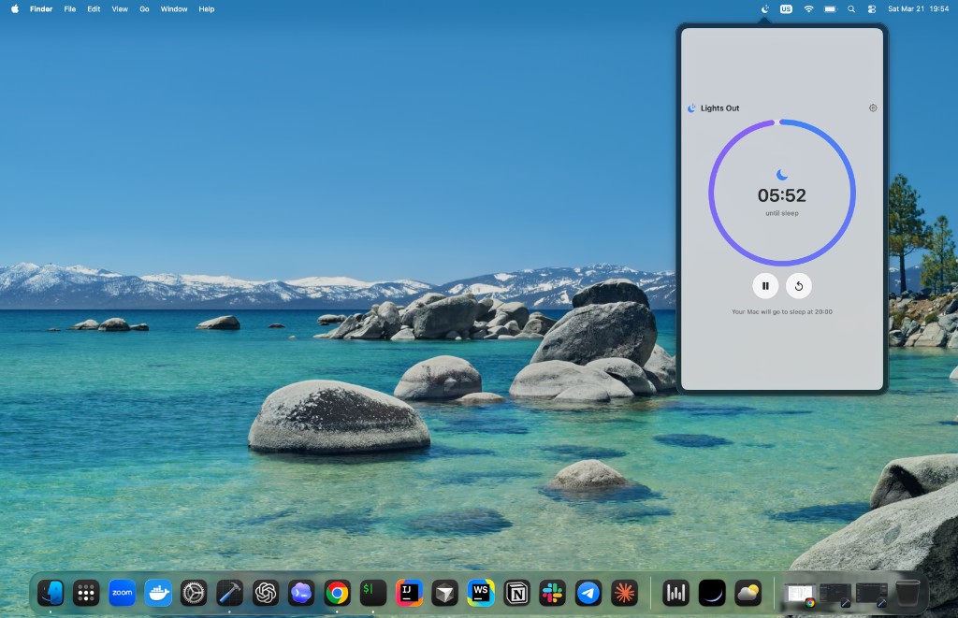This screenshot has width=958, height=618.
Task: Click the battery status icon
Action: click(x=831, y=9)
